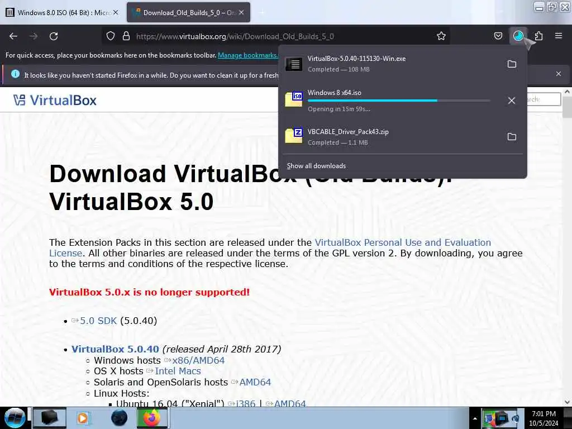
Task: Select the Download_Old_Builds_5_0 tab
Action: pos(189,12)
